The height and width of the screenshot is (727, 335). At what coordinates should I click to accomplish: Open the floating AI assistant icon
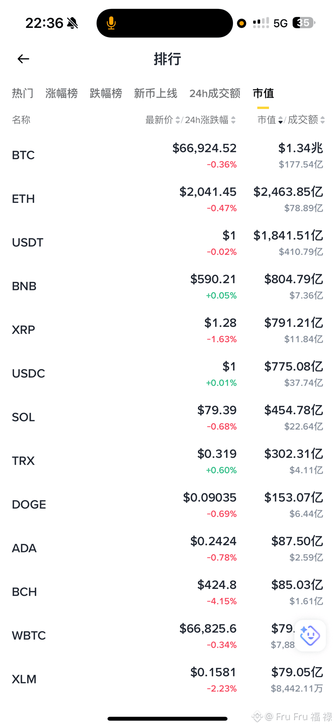[310, 635]
